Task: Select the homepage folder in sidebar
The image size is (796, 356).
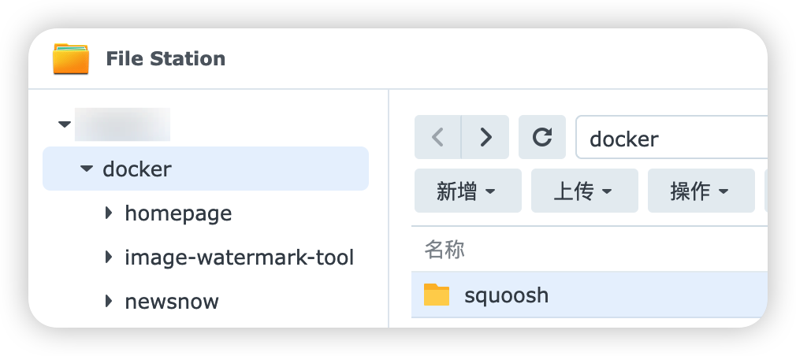Action: tap(178, 213)
